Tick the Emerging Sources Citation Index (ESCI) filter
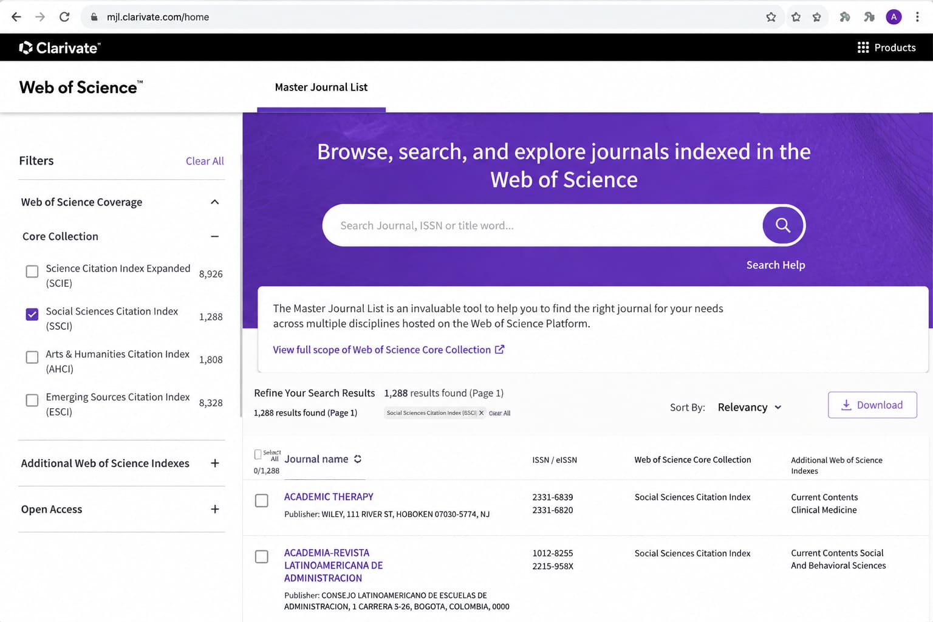The image size is (933, 622). click(x=32, y=400)
